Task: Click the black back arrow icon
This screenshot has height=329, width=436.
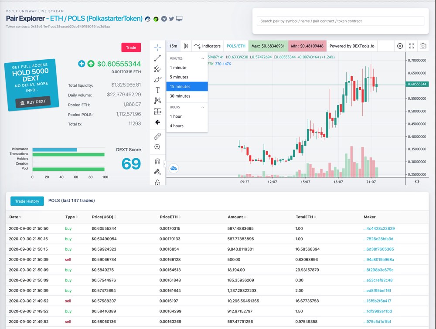Action: (157, 122)
